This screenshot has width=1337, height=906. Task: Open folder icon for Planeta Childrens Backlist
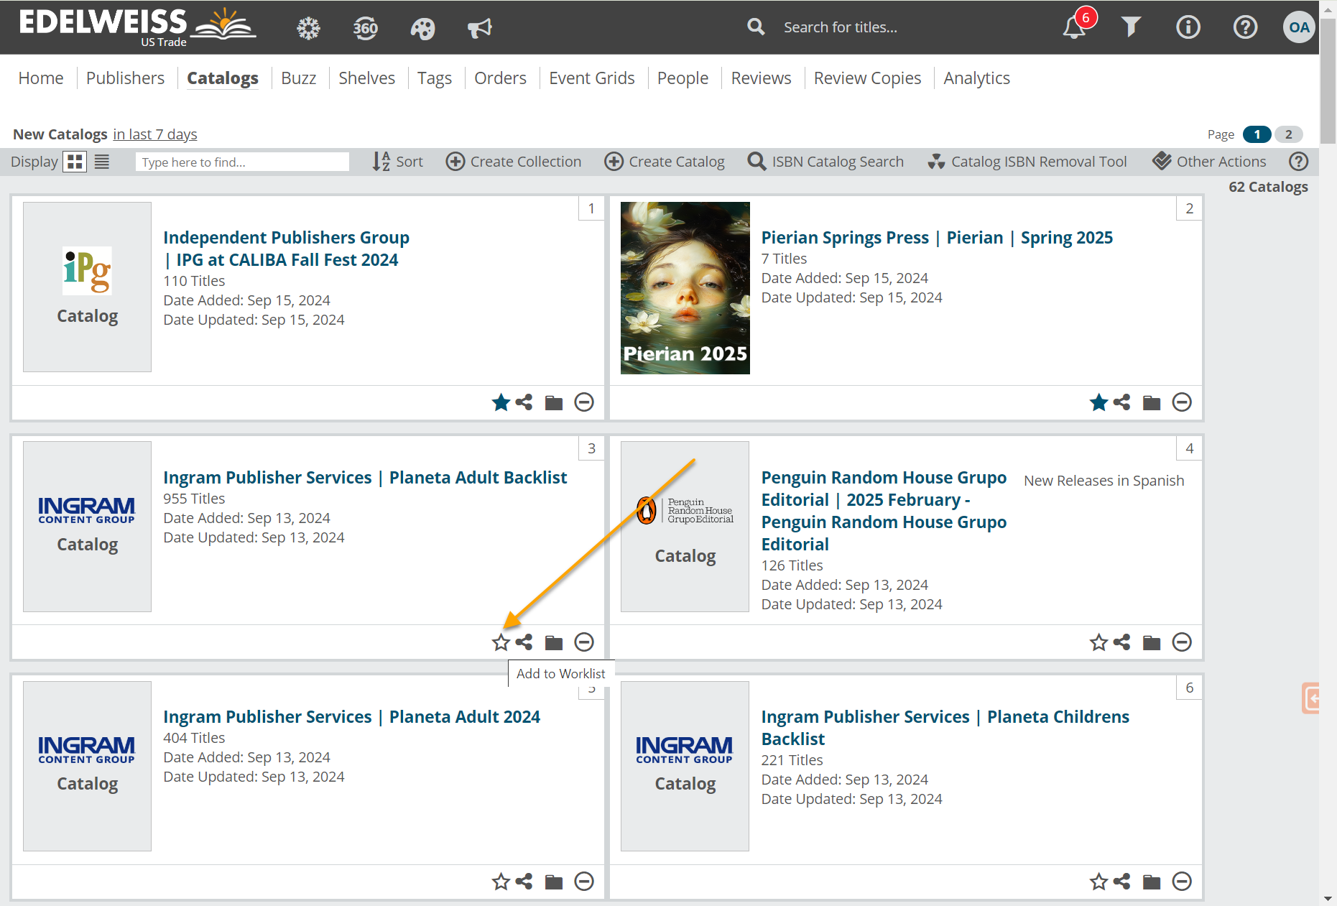coord(1152,882)
